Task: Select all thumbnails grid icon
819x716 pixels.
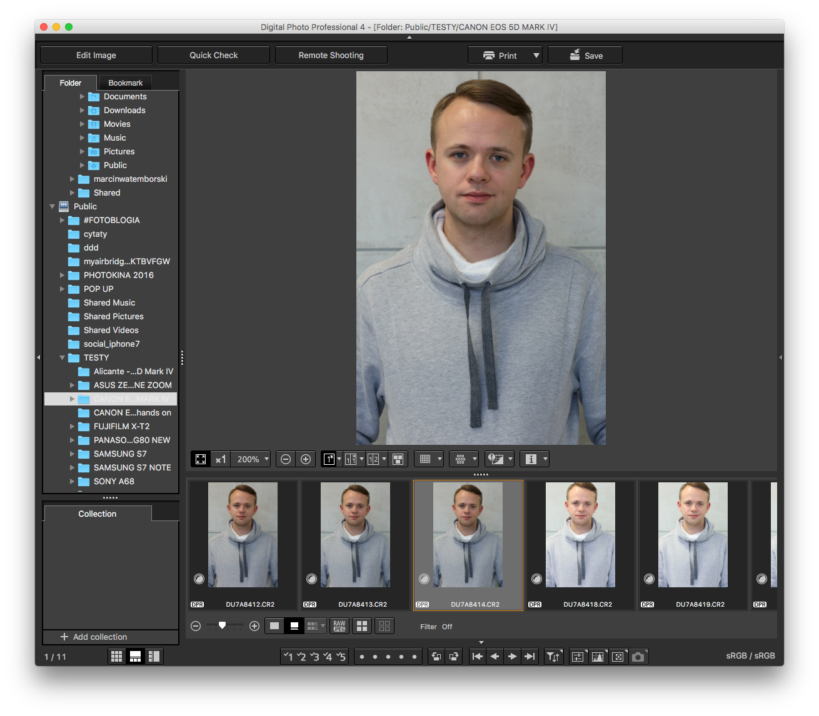Action: click(x=362, y=626)
